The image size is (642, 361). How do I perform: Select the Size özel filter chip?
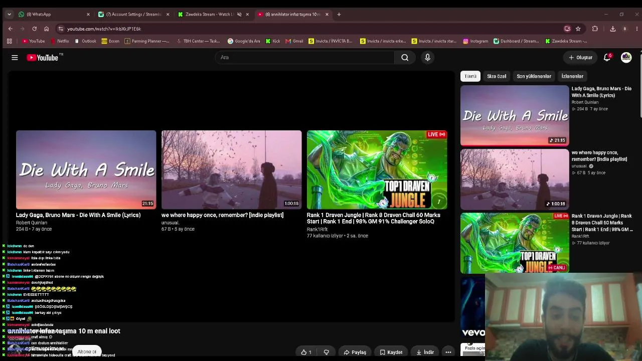pos(497,76)
